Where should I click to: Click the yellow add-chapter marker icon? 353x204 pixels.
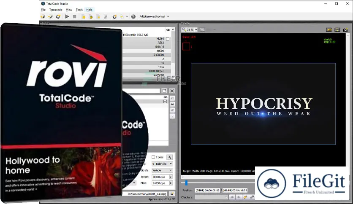point(245,197)
